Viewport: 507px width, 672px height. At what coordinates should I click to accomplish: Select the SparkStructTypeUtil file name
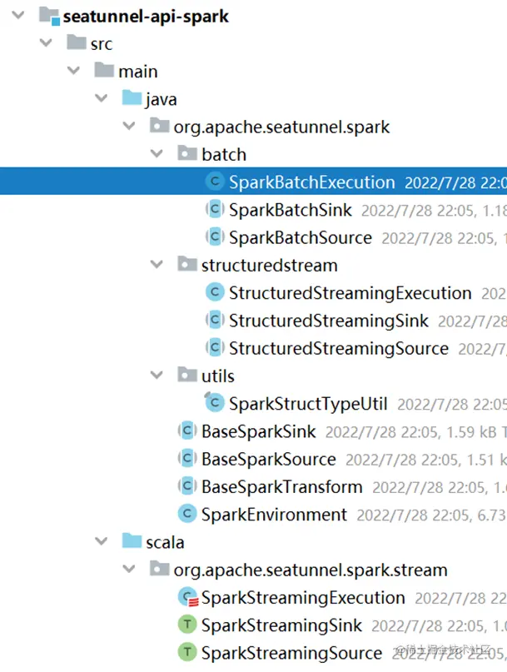(308, 404)
